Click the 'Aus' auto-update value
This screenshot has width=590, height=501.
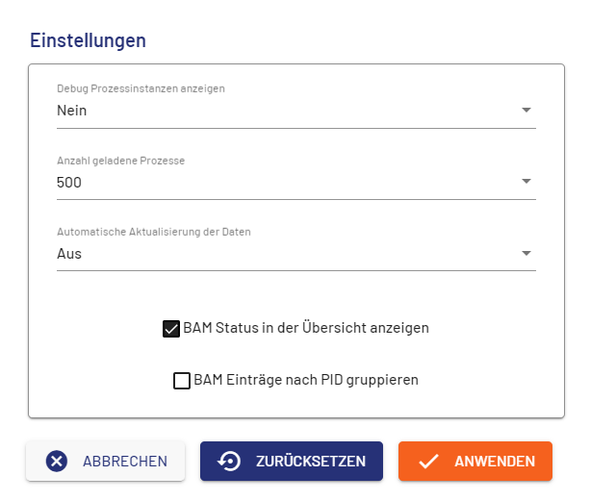tap(69, 254)
